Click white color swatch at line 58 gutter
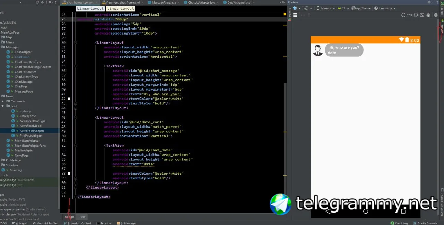 pos(69,174)
